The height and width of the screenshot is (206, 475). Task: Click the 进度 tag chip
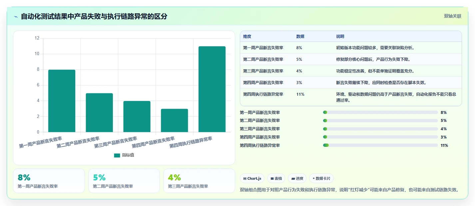[x=297, y=178]
